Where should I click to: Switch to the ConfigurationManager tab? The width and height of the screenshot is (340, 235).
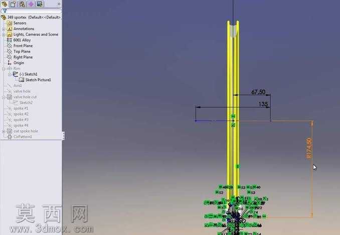tap(22, 4)
